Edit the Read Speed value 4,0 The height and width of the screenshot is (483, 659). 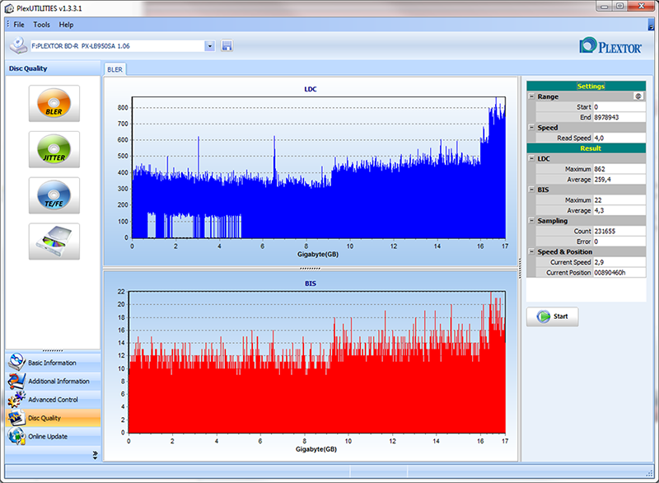point(619,138)
